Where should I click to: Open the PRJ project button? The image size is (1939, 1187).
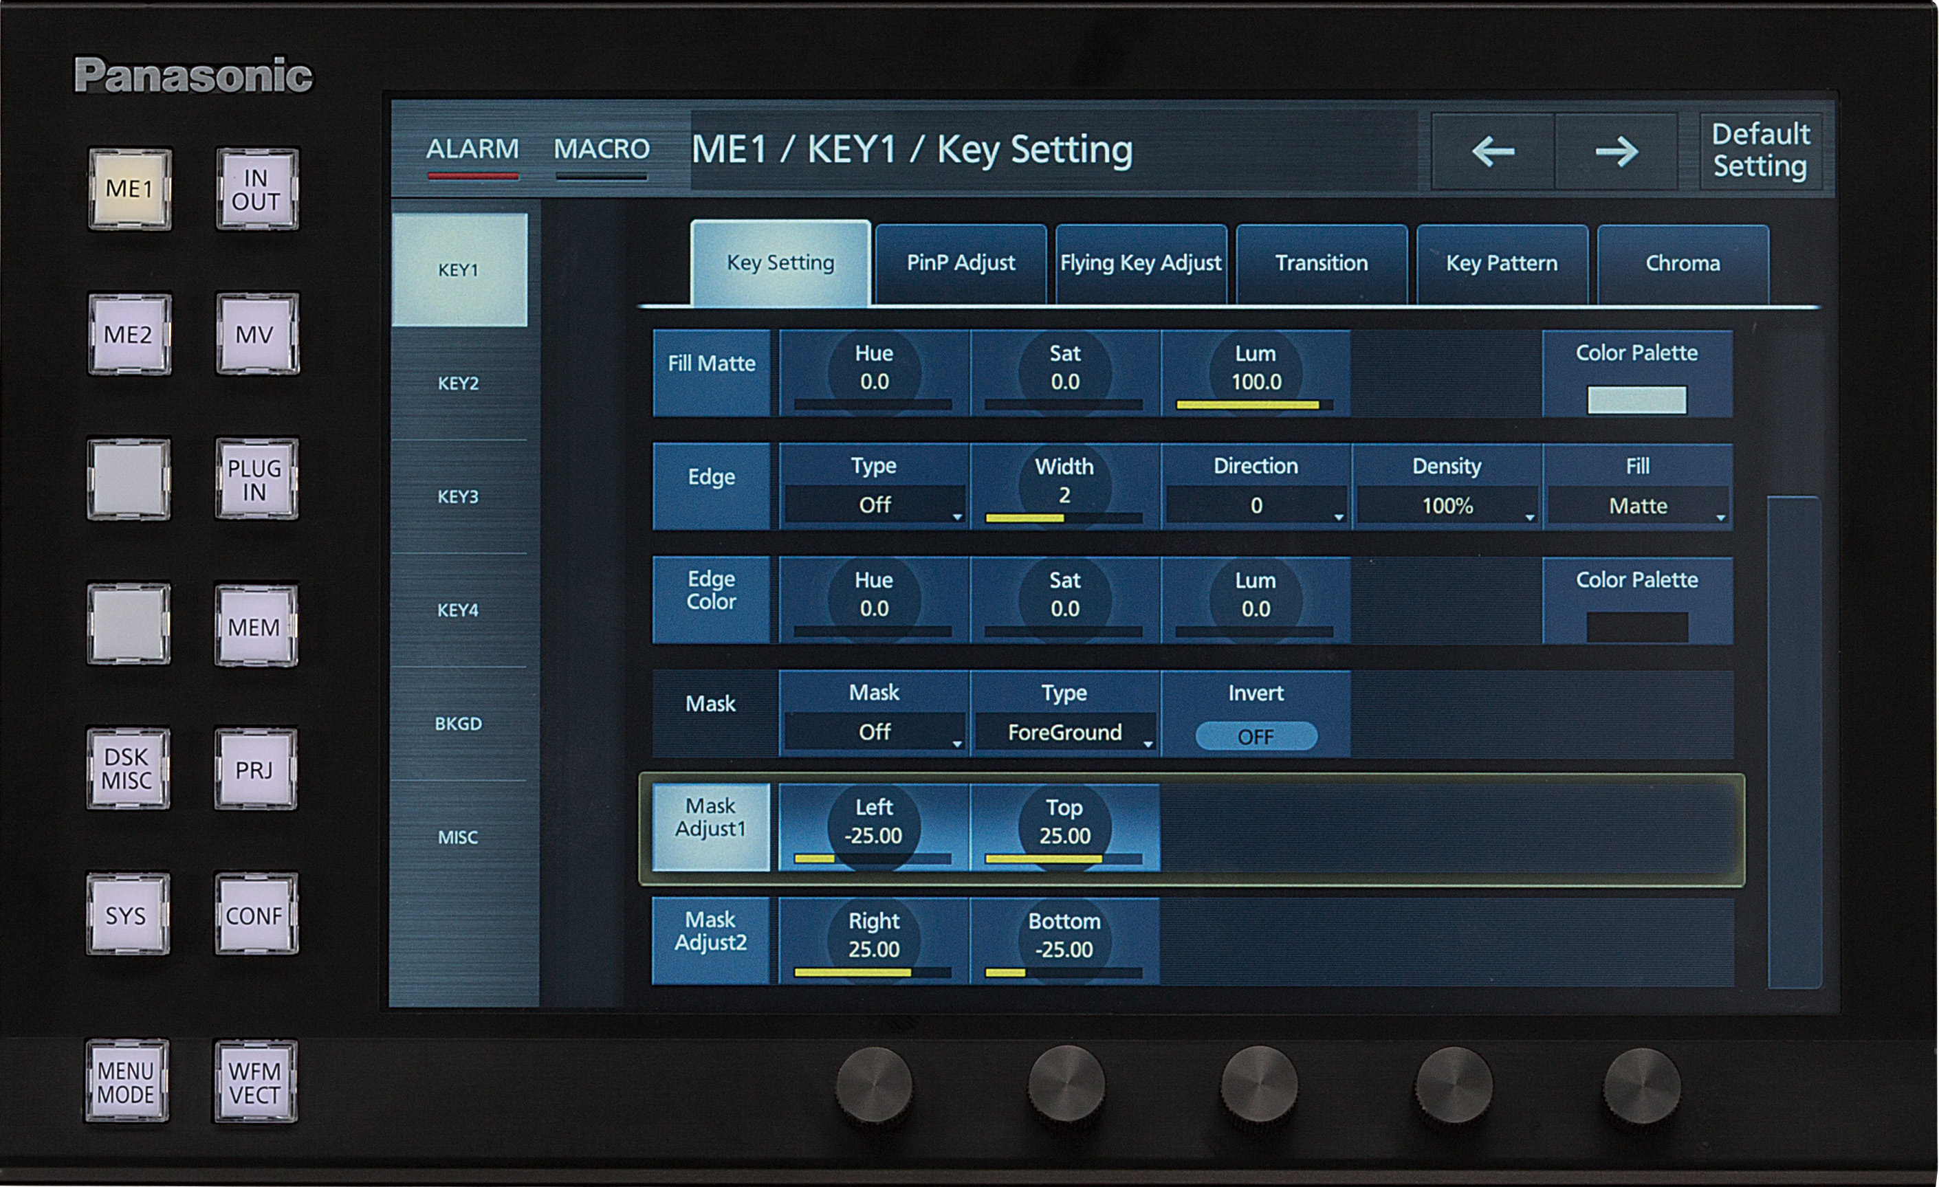click(x=255, y=769)
